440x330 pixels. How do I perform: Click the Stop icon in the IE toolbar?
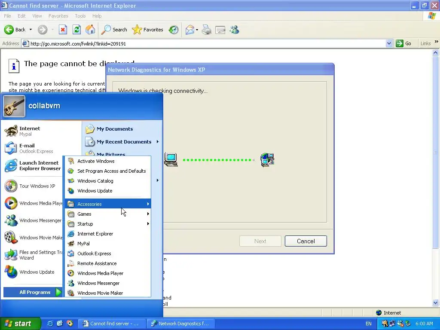click(x=63, y=30)
